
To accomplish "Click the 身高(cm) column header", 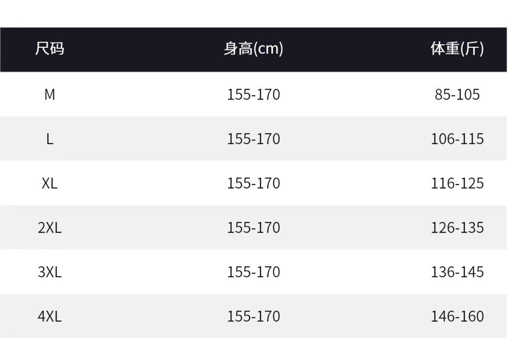I will coord(253,49).
